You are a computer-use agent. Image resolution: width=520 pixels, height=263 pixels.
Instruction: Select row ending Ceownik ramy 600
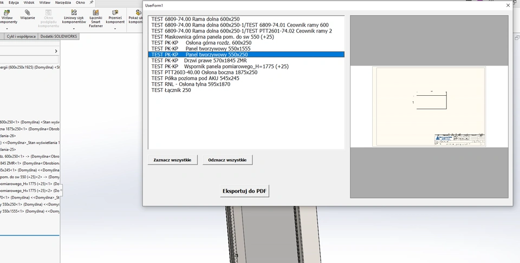coord(246,25)
